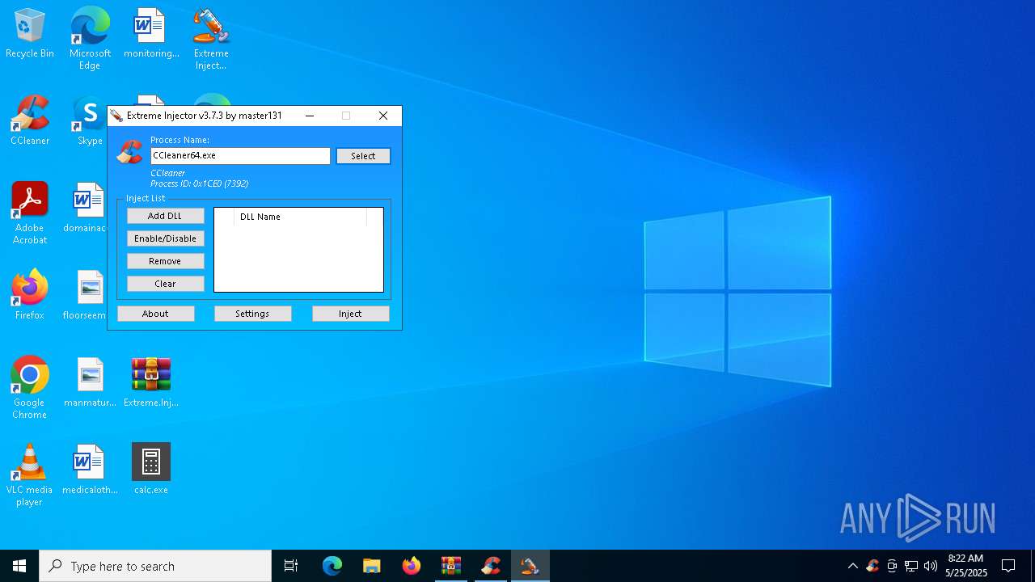1035x582 pixels.
Task: Minimize the Extreme Injector window
Action: pos(310,116)
